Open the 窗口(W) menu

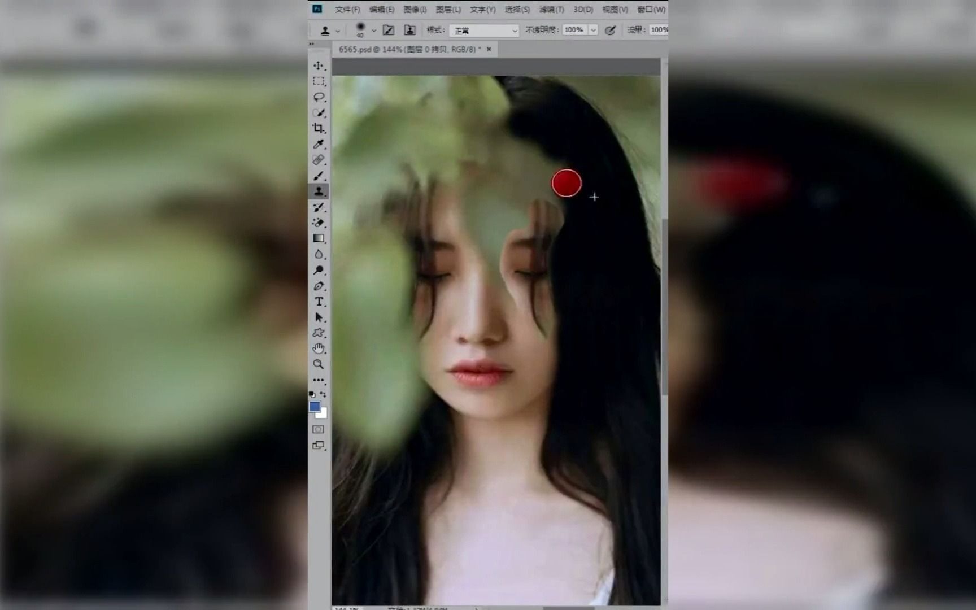pyautogui.click(x=651, y=10)
